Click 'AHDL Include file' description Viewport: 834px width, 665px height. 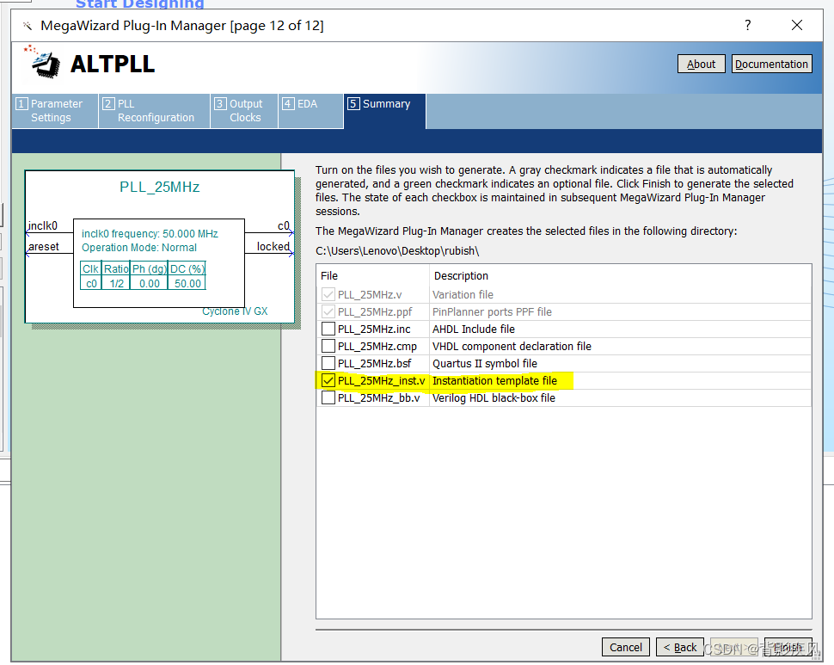pos(474,329)
